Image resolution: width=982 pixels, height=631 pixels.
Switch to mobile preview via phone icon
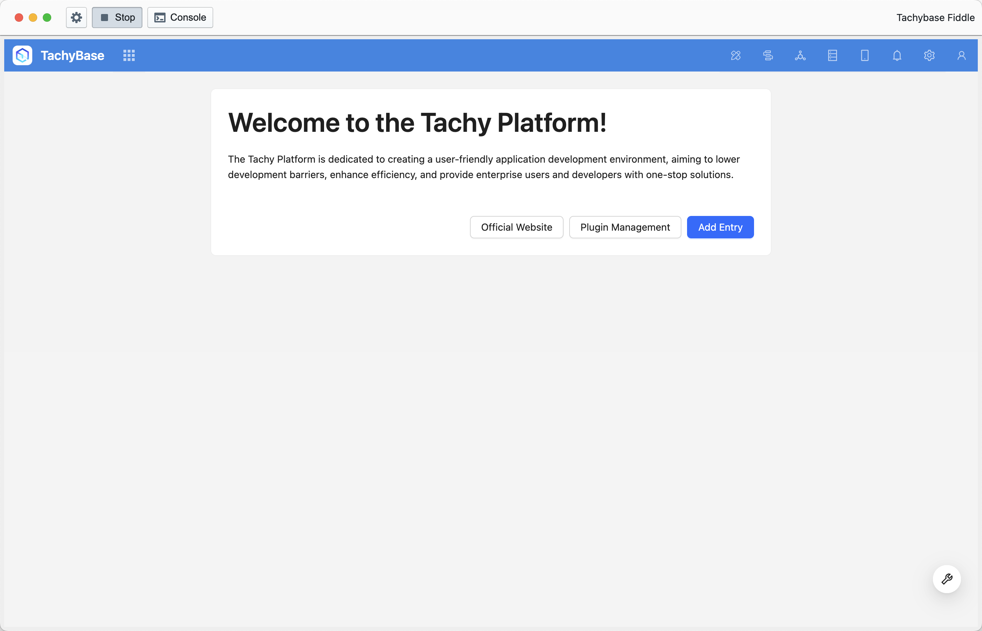[x=865, y=55]
